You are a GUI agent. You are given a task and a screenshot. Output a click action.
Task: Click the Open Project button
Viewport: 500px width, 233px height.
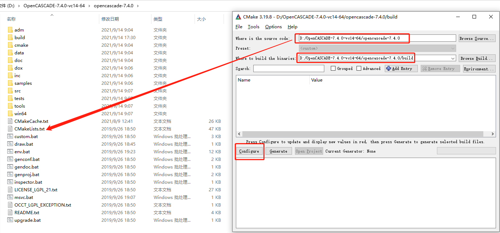tap(309, 151)
